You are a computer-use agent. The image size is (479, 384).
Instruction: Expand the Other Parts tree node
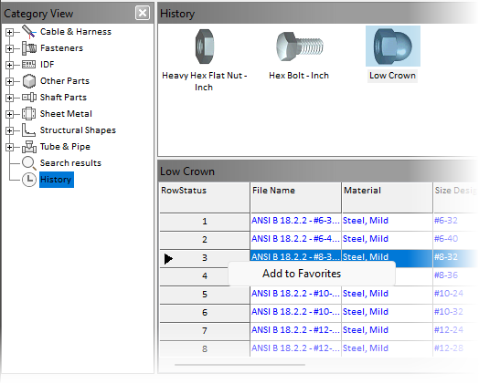point(9,81)
